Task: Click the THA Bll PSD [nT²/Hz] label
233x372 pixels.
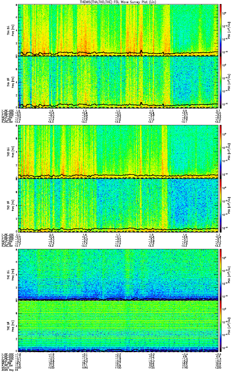Action: [x=229, y=82]
